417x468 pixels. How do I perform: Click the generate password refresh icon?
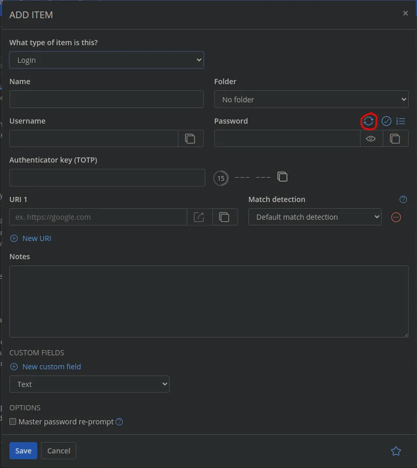[368, 121]
